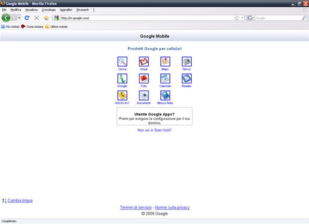Open the iGoogle product icon
The width and height of the screenshot is (309, 224).
point(122,79)
